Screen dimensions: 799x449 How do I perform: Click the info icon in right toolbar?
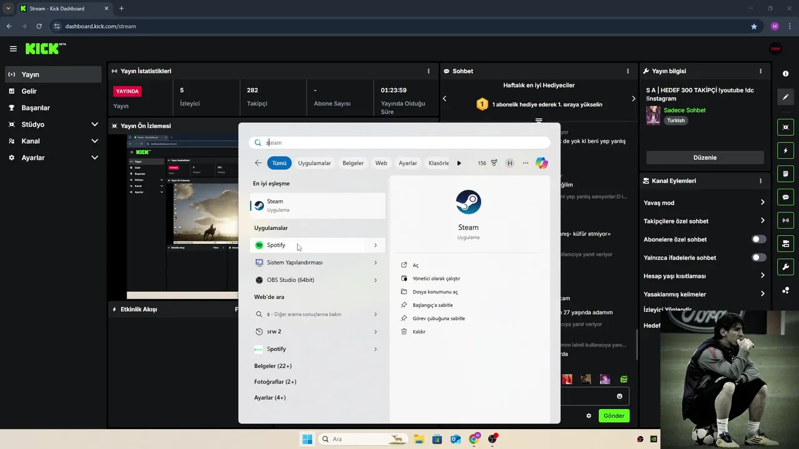(785, 74)
